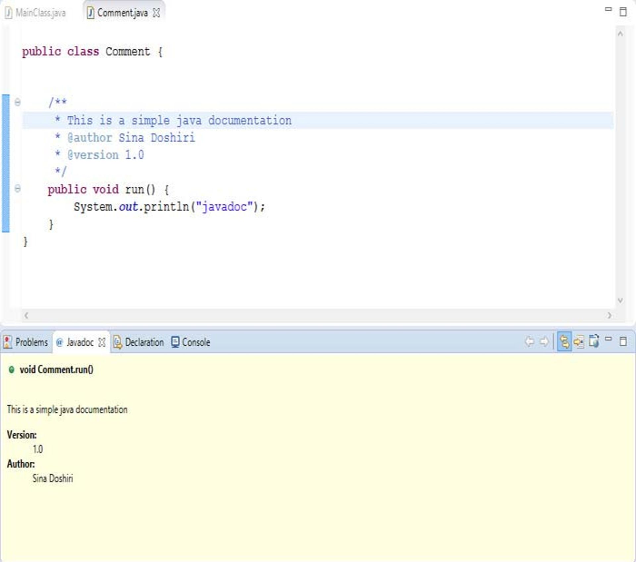Viewport: 636px width, 562px height.
Task: Click the Declaration tab icon
Action: (x=118, y=342)
